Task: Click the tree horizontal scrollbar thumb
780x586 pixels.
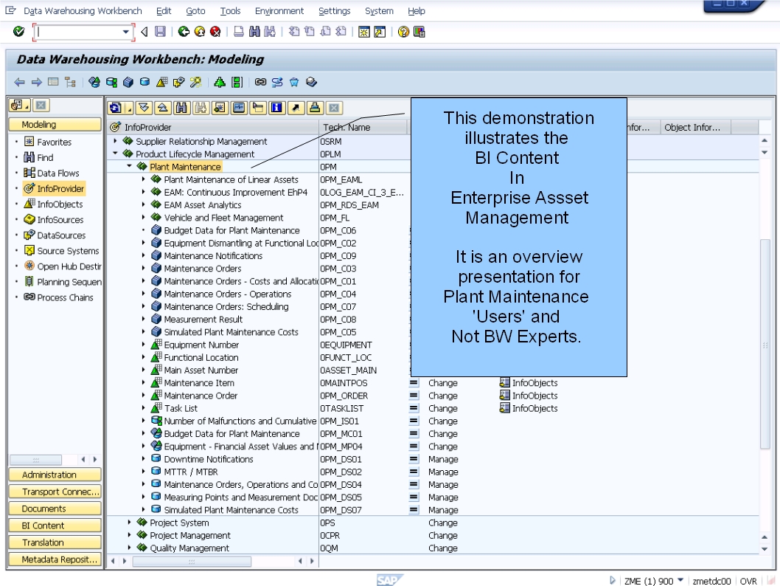Action: click(x=192, y=561)
